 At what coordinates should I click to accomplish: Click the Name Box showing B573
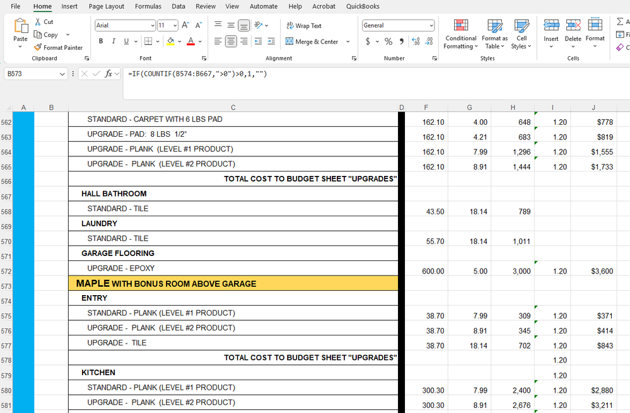point(32,74)
